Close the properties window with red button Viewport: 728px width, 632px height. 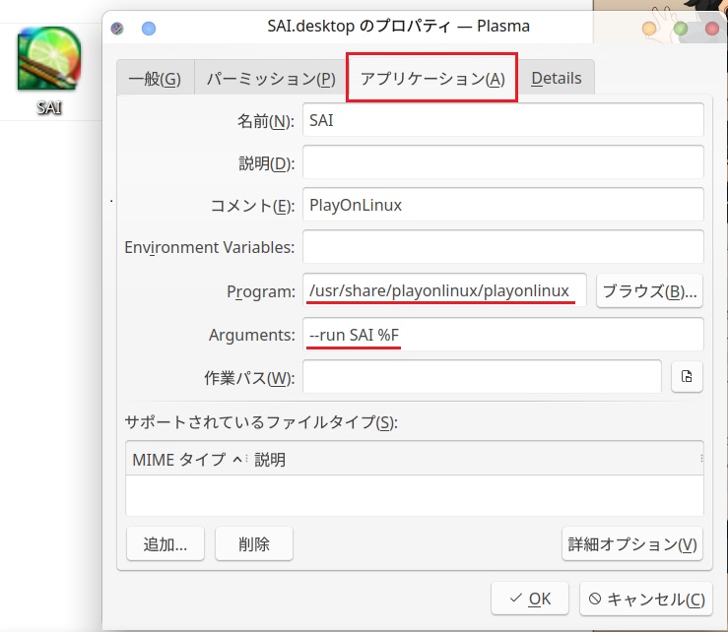coord(711,29)
